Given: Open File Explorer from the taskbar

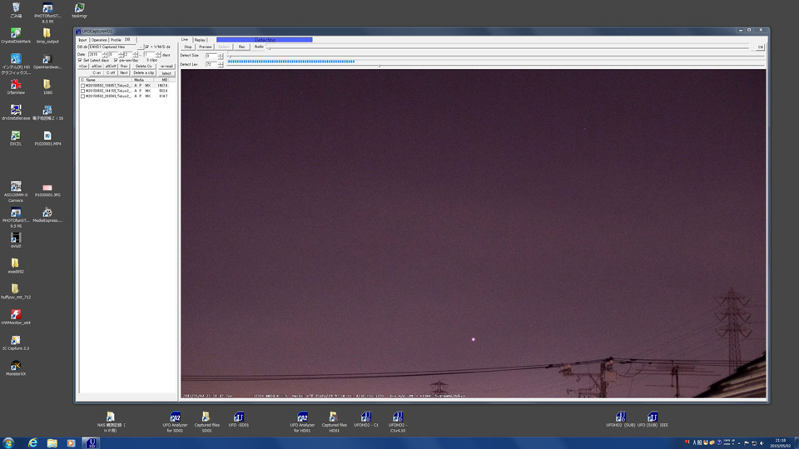Looking at the screenshot, I should [x=52, y=443].
